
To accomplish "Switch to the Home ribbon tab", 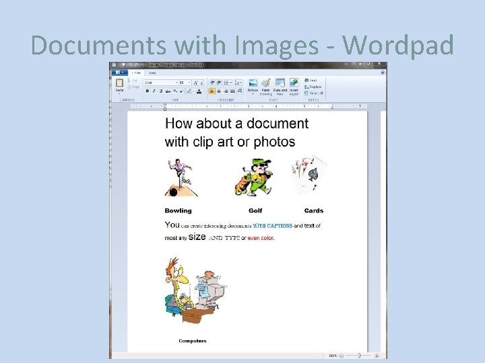I will pos(136,73).
